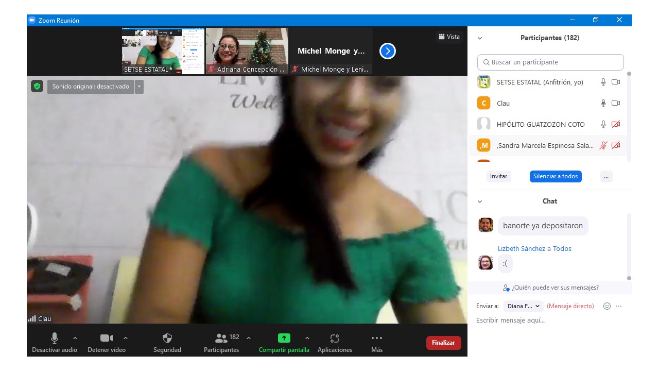Expand audio options caret beside microphone
This screenshot has width=659, height=371.
tap(75, 339)
